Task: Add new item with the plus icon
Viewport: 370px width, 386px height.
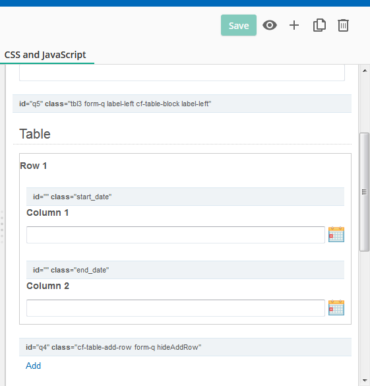Action: coord(294,25)
